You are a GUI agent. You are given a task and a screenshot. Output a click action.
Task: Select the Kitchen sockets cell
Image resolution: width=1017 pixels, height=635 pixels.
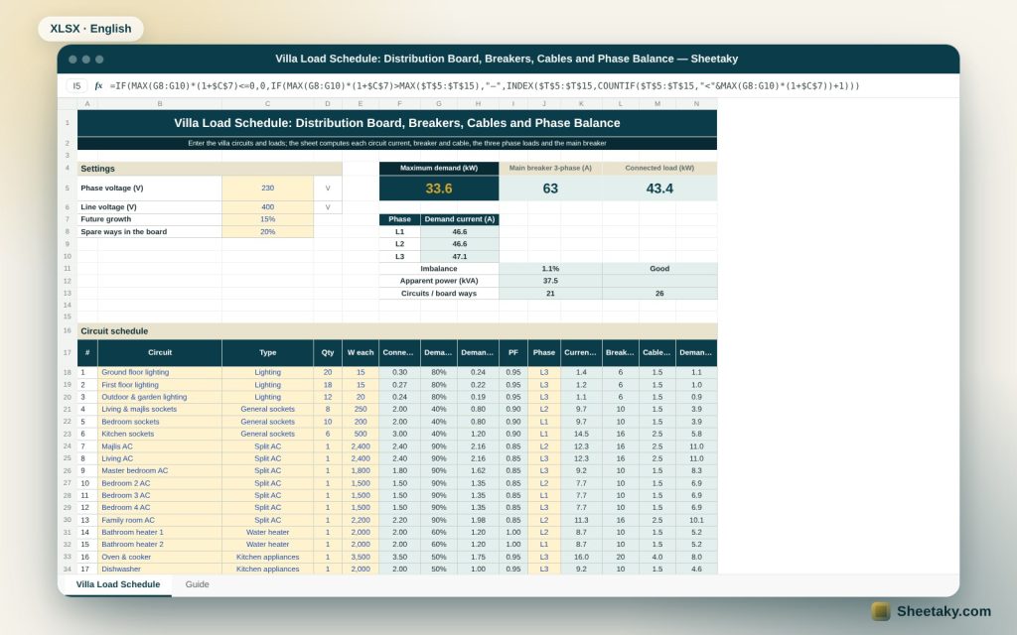pos(160,435)
